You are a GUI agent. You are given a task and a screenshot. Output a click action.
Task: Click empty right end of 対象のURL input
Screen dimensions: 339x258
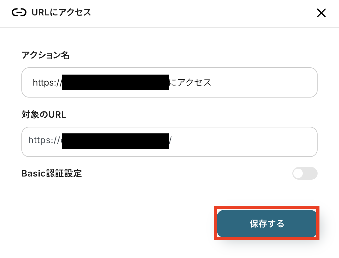tap(252, 142)
